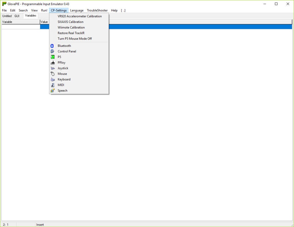Choose SIXAXIS Calibration menu entry
Viewport: 294px width, 227px height.
tap(79, 22)
